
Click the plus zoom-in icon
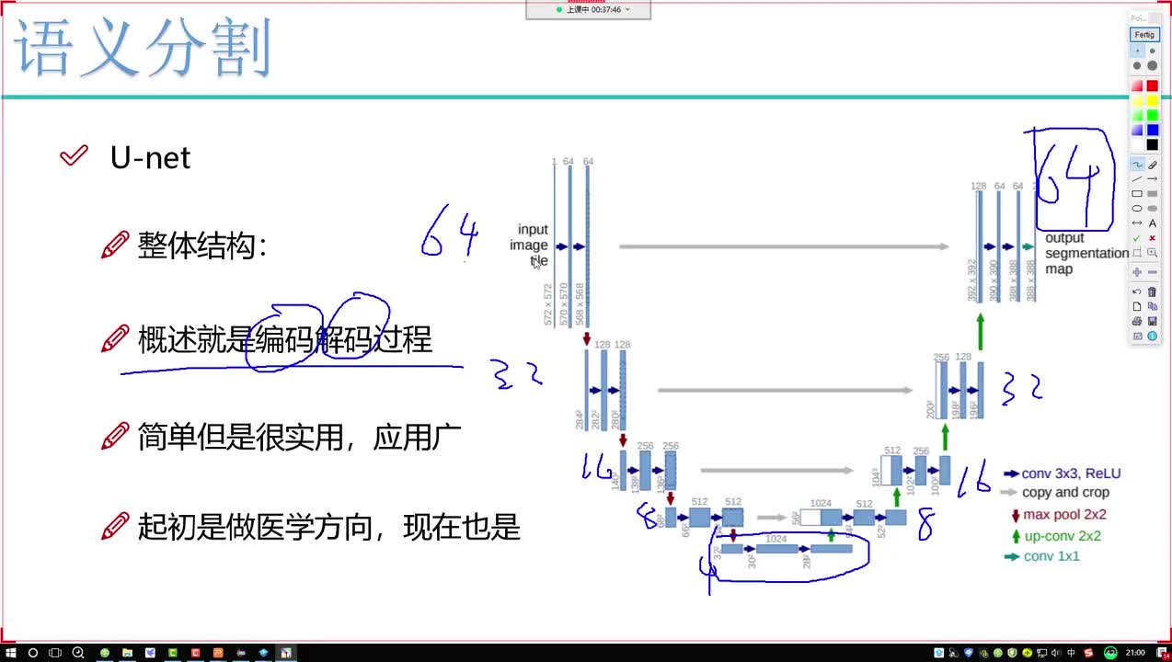coord(1137,271)
